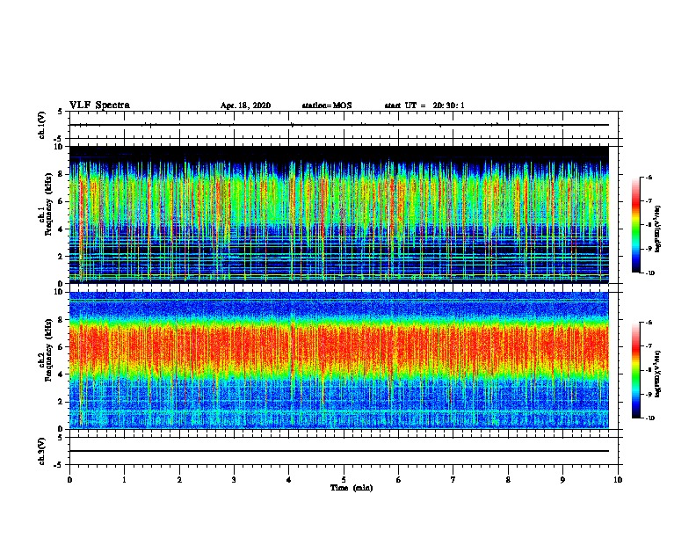This screenshot has height=538, width=696.
Task: Click the '-10' label on lower color scale
Action: [x=649, y=418]
